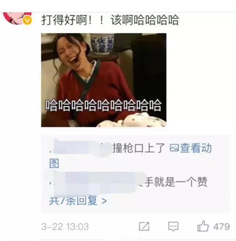This screenshot has width=236, height=241.
Task: Click the blue-and-white porcelain vase in meme
Action: click(102, 44)
